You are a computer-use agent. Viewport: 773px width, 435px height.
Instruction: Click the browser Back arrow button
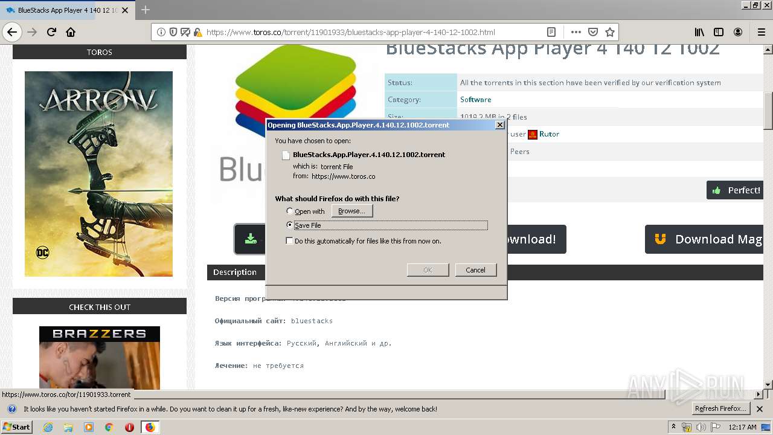tap(12, 32)
